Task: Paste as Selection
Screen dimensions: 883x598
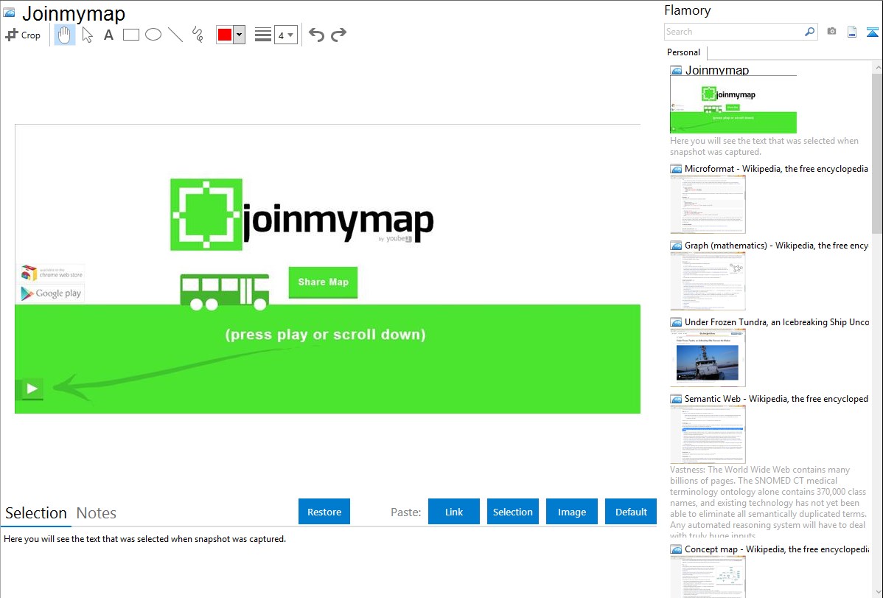Action: point(512,512)
